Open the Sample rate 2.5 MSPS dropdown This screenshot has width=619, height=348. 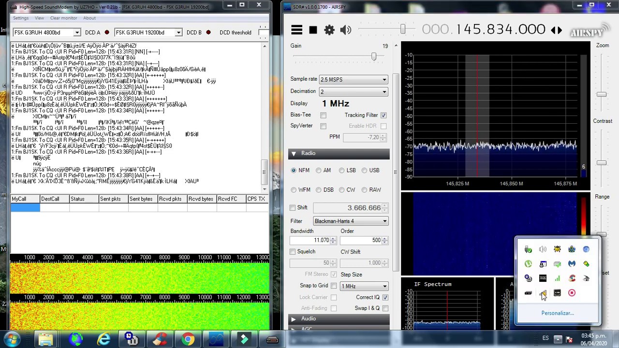click(354, 79)
